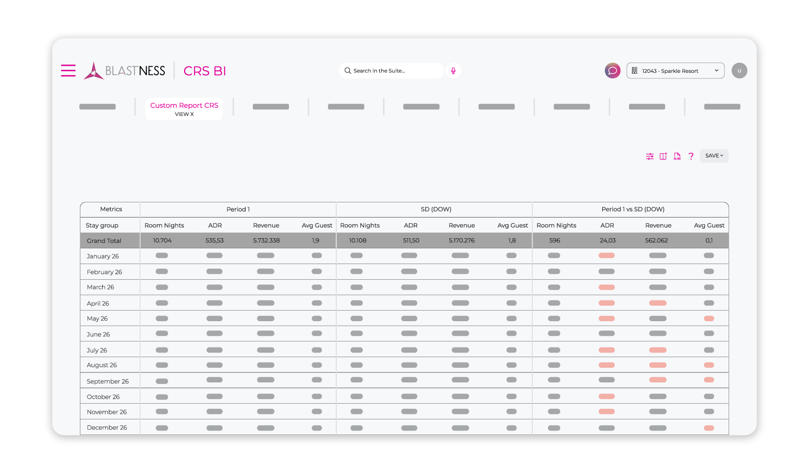The width and height of the screenshot is (809, 474).
Task: Select the June 26 row
Action: pyautogui.click(x=404, y=334)
